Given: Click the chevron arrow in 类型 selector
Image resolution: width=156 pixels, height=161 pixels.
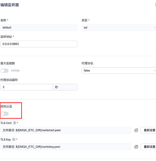Looking at the screenshot, I should (x=155, y=28).
